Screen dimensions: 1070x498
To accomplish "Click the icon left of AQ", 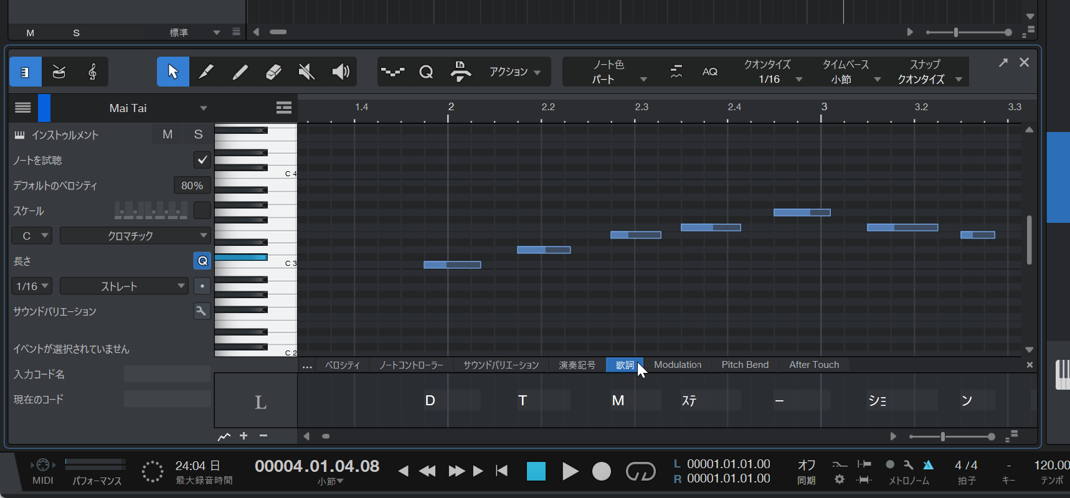I will [676, 72].
